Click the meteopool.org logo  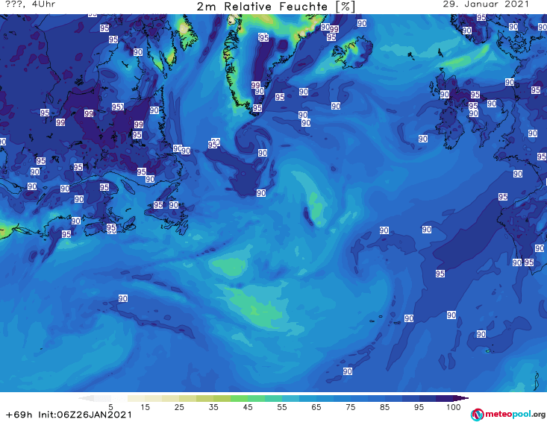[508, 415]
